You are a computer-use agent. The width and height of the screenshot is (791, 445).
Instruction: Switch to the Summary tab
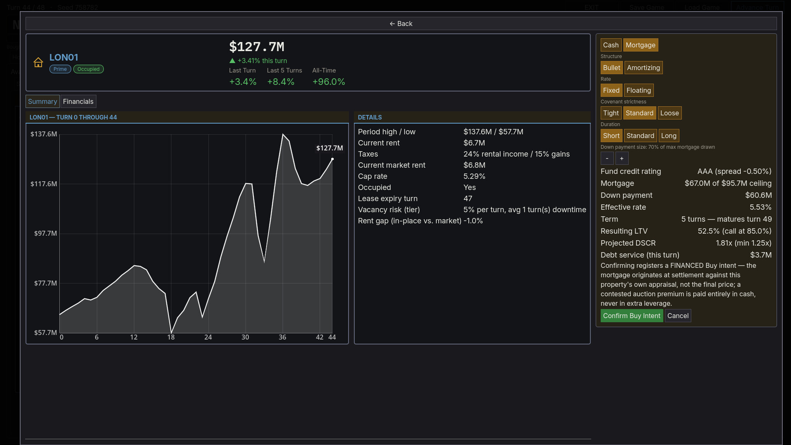point(42,101)
